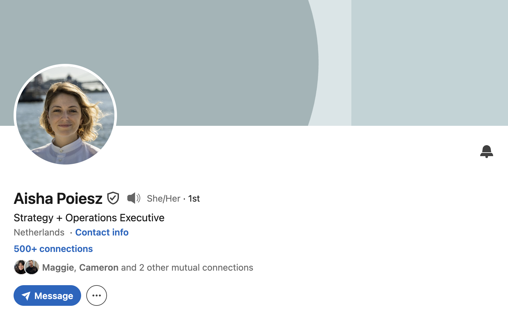Click the She/Her pronouns text
The height and width of the screenshot is (320, 508).
pyautogui.click(x=164, y=198)
